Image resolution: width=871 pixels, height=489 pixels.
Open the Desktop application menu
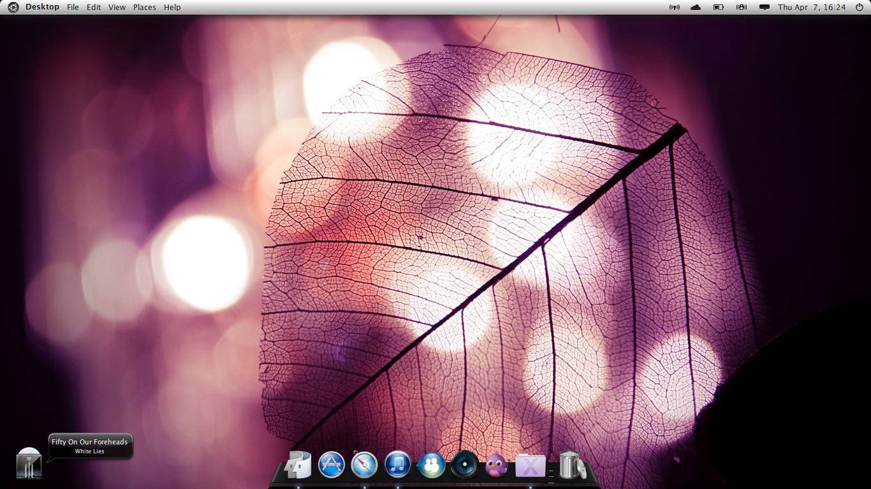tap(42, 7)
